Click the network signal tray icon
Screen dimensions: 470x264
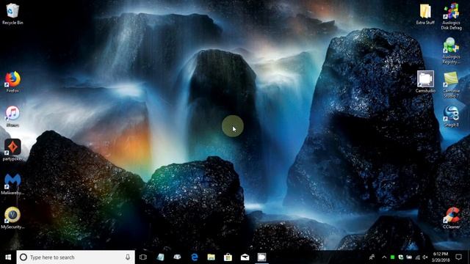pyautogui.click(x=417, y=257)
